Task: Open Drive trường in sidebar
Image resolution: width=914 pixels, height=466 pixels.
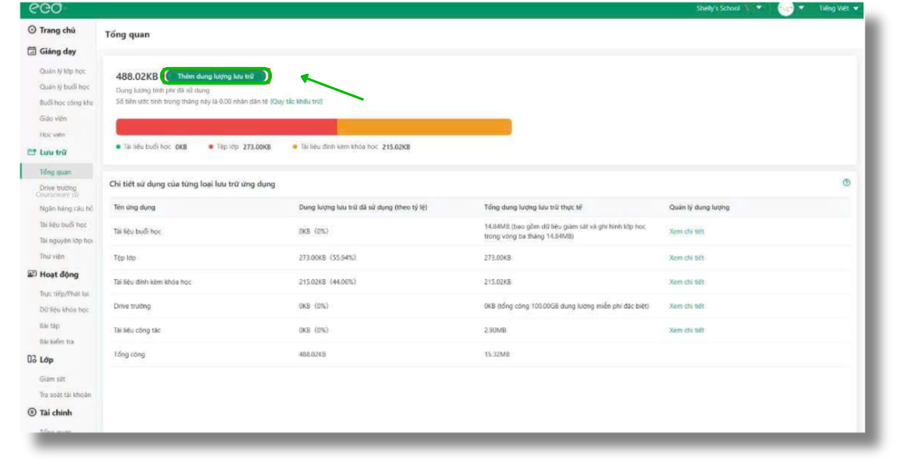Action: pos(58,188)
